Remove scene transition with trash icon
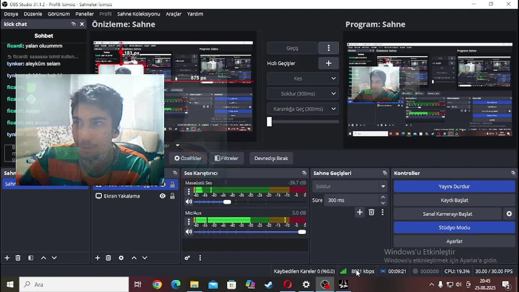Image resolution: width=519 pixels, height=292 pixels. (x=371, y=212)
